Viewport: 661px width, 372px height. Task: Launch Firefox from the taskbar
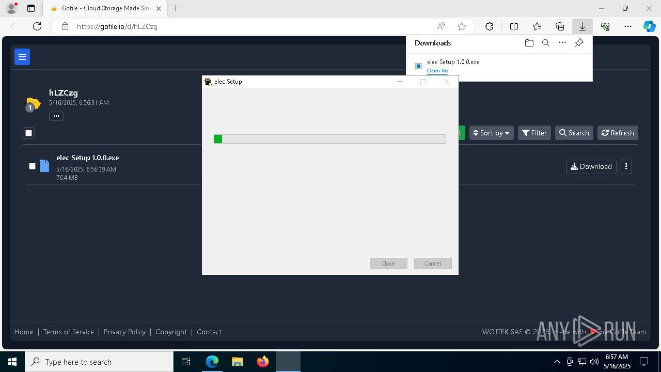263,362
